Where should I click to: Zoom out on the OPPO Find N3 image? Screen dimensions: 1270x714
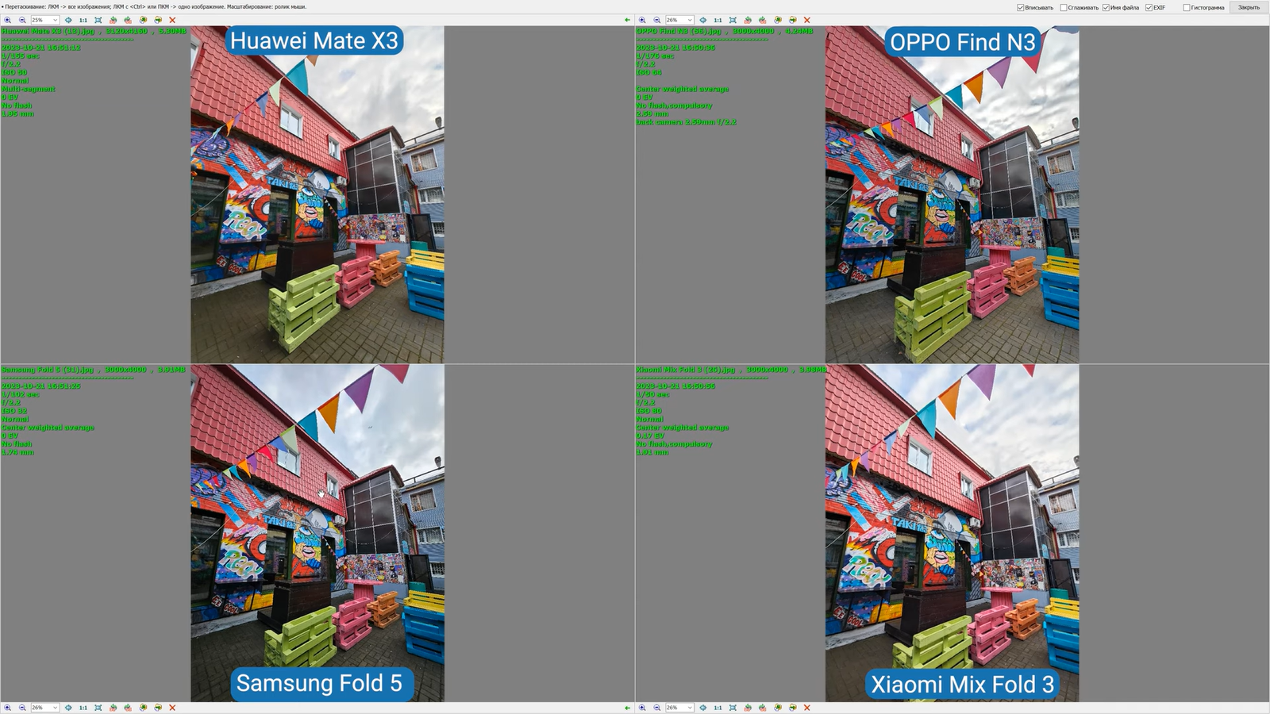tap(657, 20)
